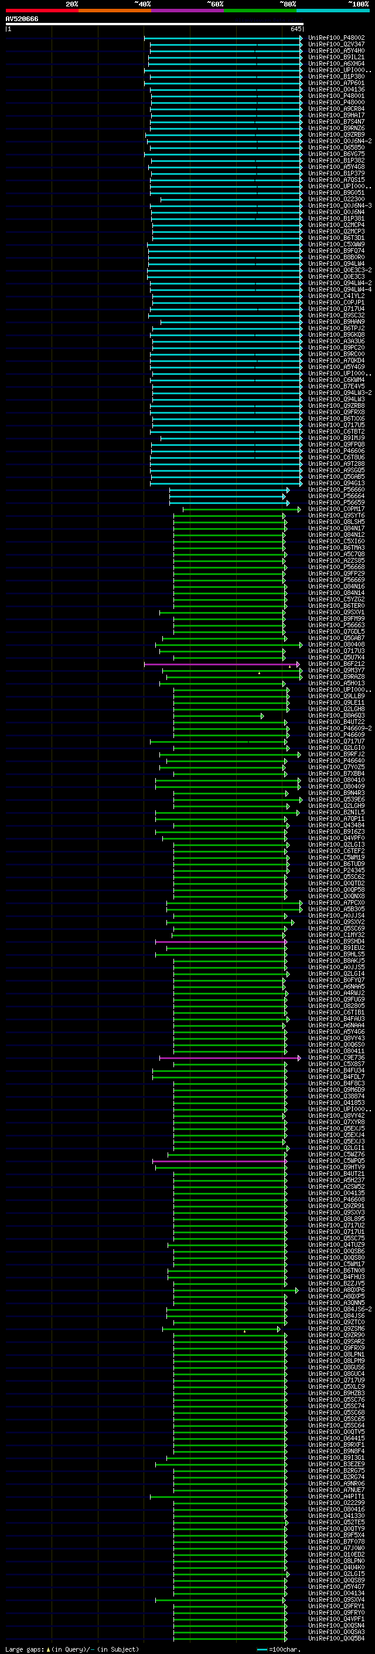375x1654 pixels.
Task: Open the UniRef100_Q9FRY1 hit label
Action: pyautogui.click(x=336, y=1607)
